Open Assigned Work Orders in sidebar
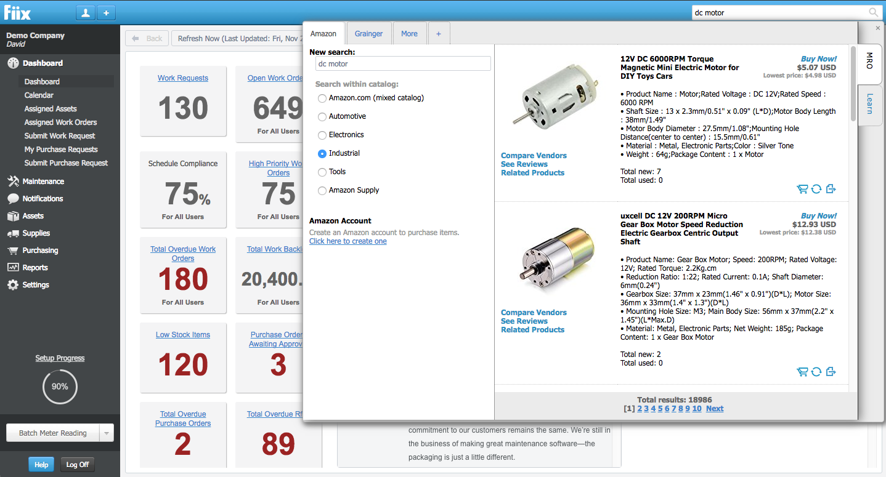 pos(60,122)
